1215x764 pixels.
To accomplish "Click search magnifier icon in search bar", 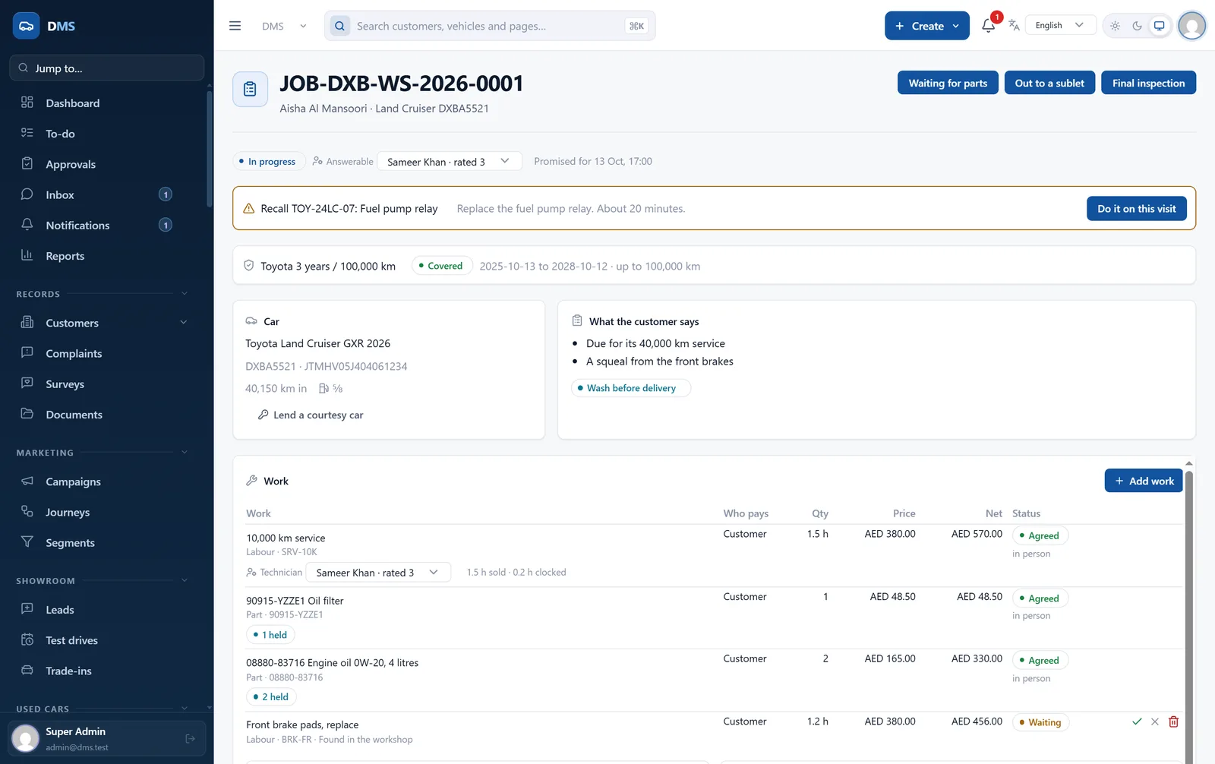I will [x=340, y=26].
